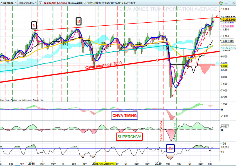Select the 'M' marker above the early-2018 peak
Viewport: 236px width, 166px height.
coord(34,25)
